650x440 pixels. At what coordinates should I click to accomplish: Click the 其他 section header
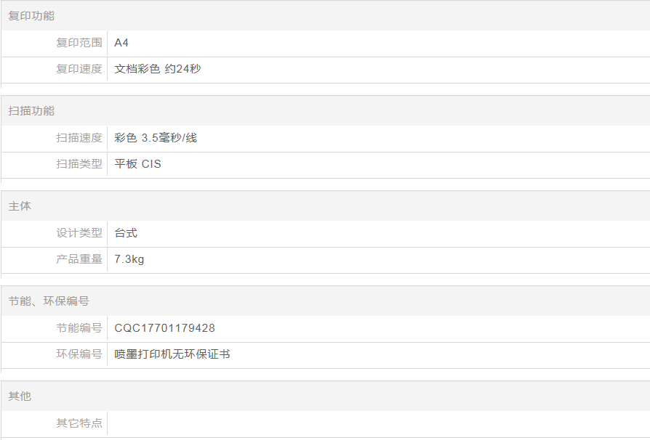click(x=20, y=396)
